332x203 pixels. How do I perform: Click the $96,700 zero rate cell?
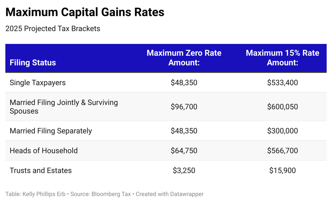pyautogui.click(x=184, y=107)
